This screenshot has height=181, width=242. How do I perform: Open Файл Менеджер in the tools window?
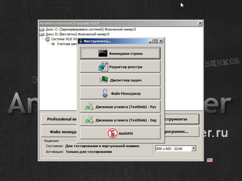tap(120, 93)
